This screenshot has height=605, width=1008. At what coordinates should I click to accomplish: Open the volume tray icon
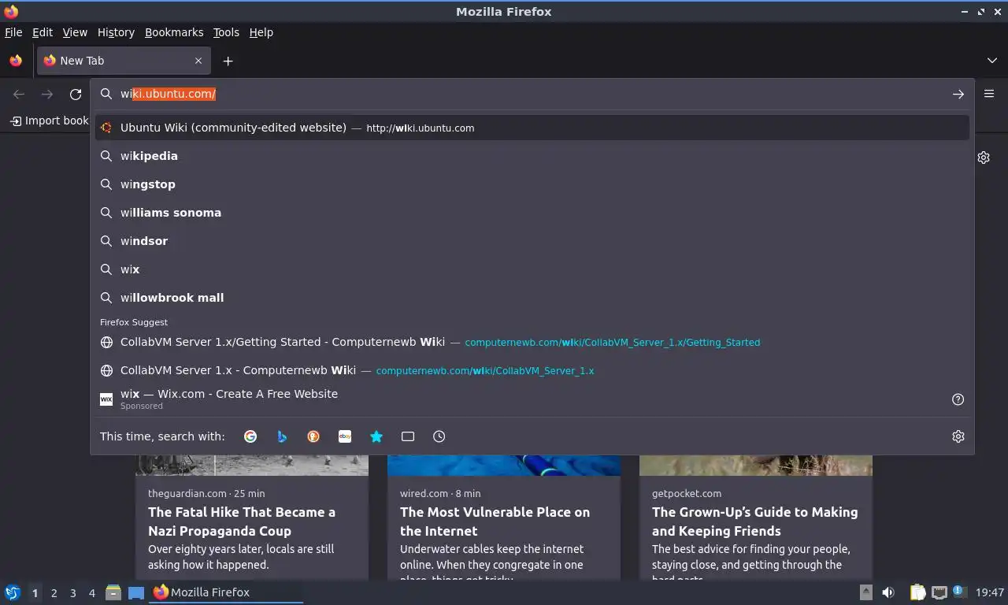point(888,592)
